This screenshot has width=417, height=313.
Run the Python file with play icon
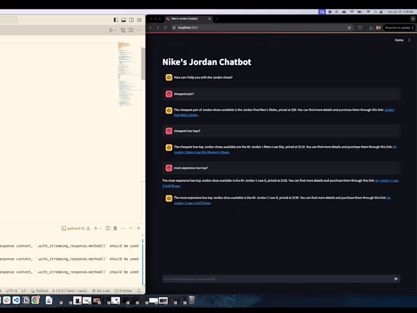tap(111, 30)
